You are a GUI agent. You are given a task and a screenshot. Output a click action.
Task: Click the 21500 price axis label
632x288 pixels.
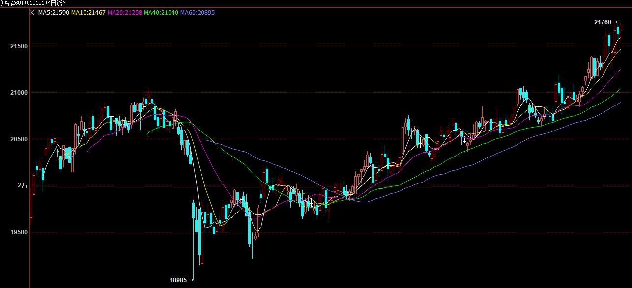point(19,46)
